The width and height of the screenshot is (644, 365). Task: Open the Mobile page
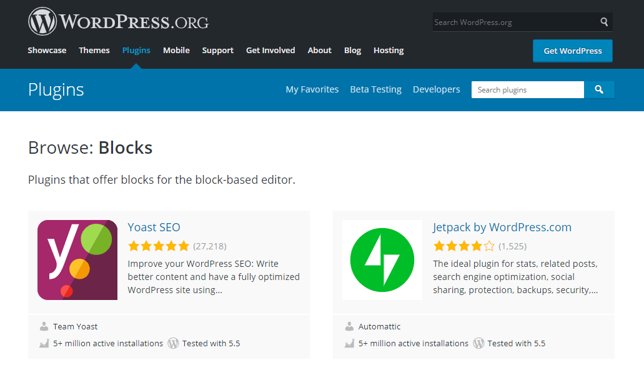coord(176,50)
